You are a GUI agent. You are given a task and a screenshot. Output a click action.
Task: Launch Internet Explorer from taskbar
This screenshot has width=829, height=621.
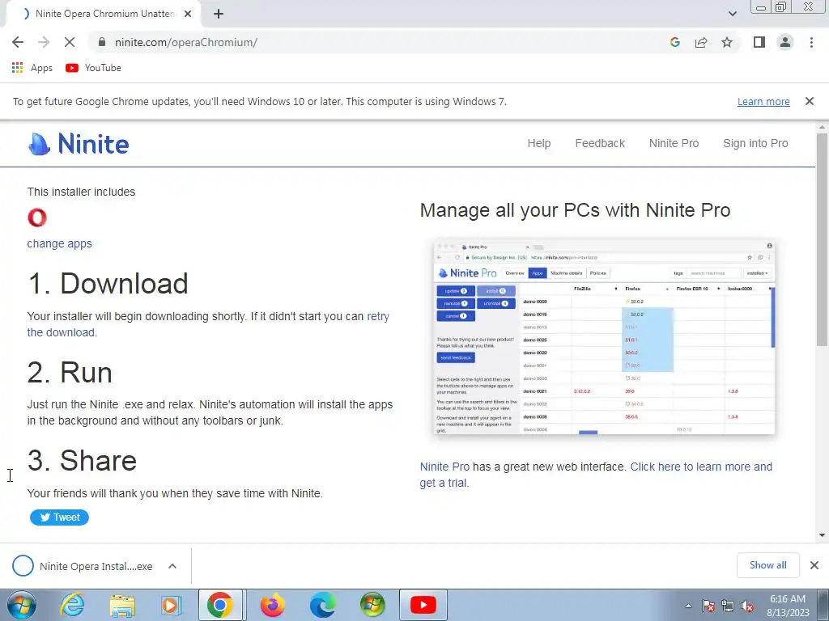pos(71,605)
